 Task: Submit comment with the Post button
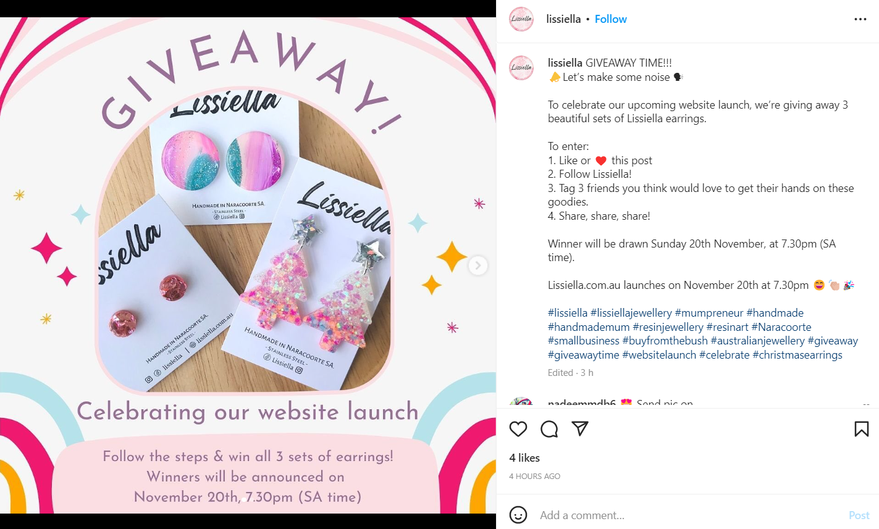859,515
